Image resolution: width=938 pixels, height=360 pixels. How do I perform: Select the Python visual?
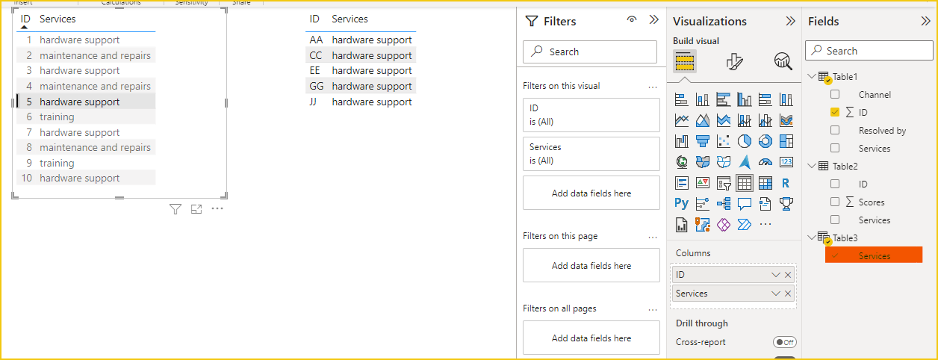tap(681, 203)
